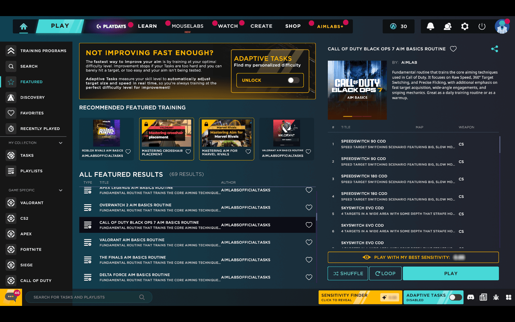Image resolution: width=515 pixels, height=322 pixels.
Task: Favorite The Finals Aim Basics Routine row
Action: (x=309, y=260)
